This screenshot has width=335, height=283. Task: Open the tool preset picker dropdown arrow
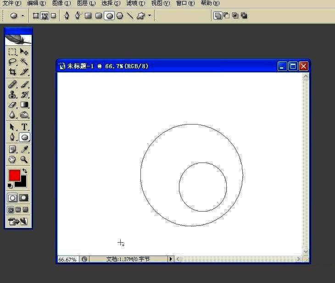[22, 16]
